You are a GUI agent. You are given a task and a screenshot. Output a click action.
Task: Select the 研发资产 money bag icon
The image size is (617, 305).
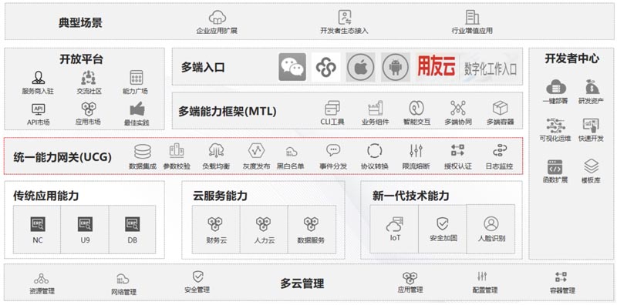pyautogui.click(x=592, y=87)
